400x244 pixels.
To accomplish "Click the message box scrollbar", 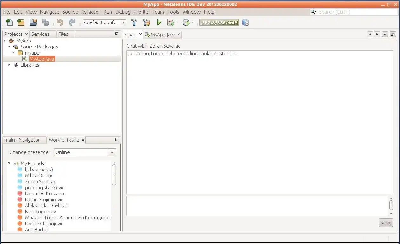I will click(x=391, y=206).
